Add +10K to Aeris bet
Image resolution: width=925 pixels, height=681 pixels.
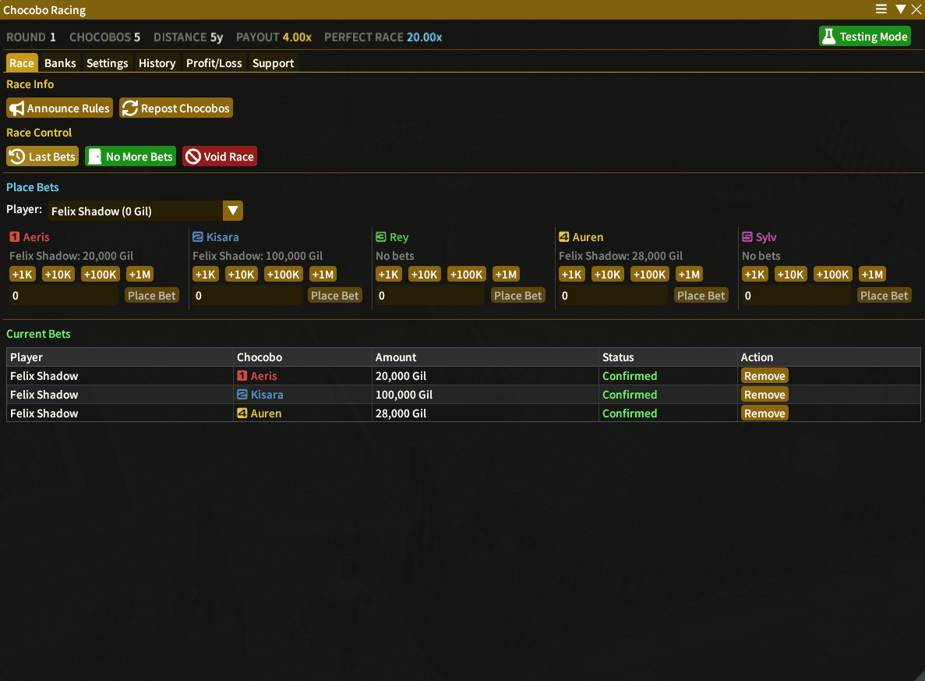(58, 274)
